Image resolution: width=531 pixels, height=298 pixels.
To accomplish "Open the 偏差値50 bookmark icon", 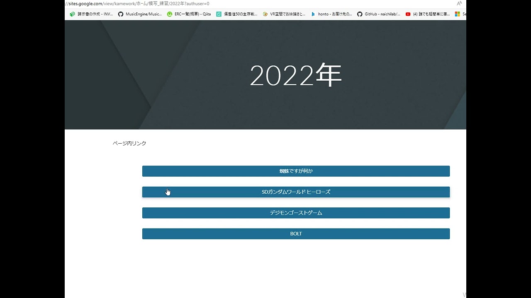I will 219,14.
